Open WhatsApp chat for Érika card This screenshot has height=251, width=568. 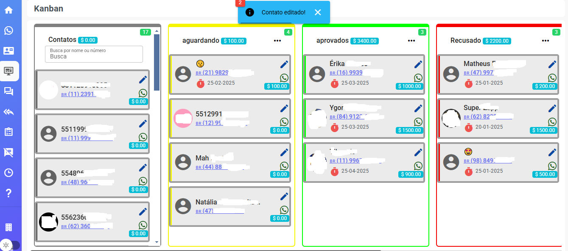[x=418, y=78]
